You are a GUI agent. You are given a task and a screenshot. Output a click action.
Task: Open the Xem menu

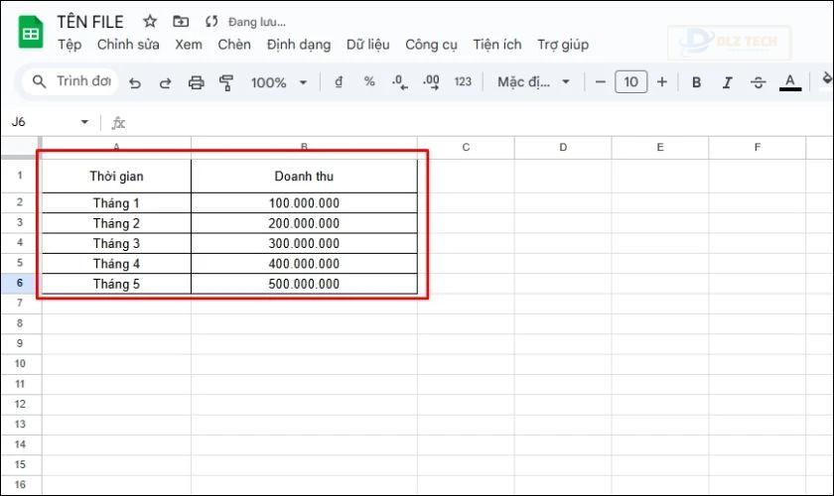click(189, 45)
